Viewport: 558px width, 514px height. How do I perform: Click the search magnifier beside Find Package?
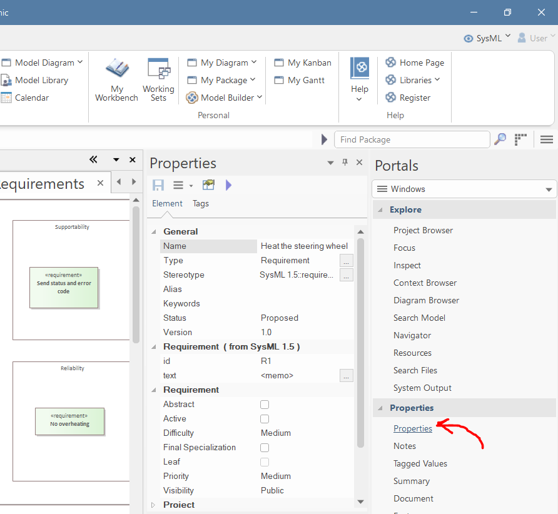point(500,139)
